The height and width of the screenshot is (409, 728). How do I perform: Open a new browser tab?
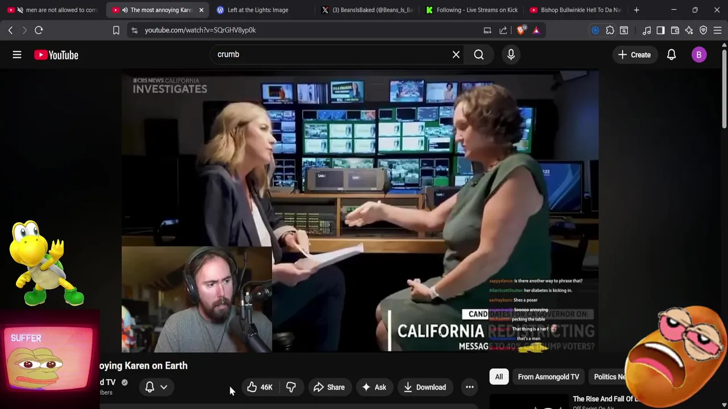[x=636, y=10]
